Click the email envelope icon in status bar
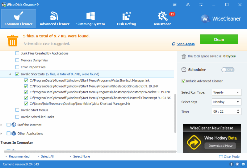Image resolution: width=247 pixels, height=168 pixels. [x=243, y=164]
